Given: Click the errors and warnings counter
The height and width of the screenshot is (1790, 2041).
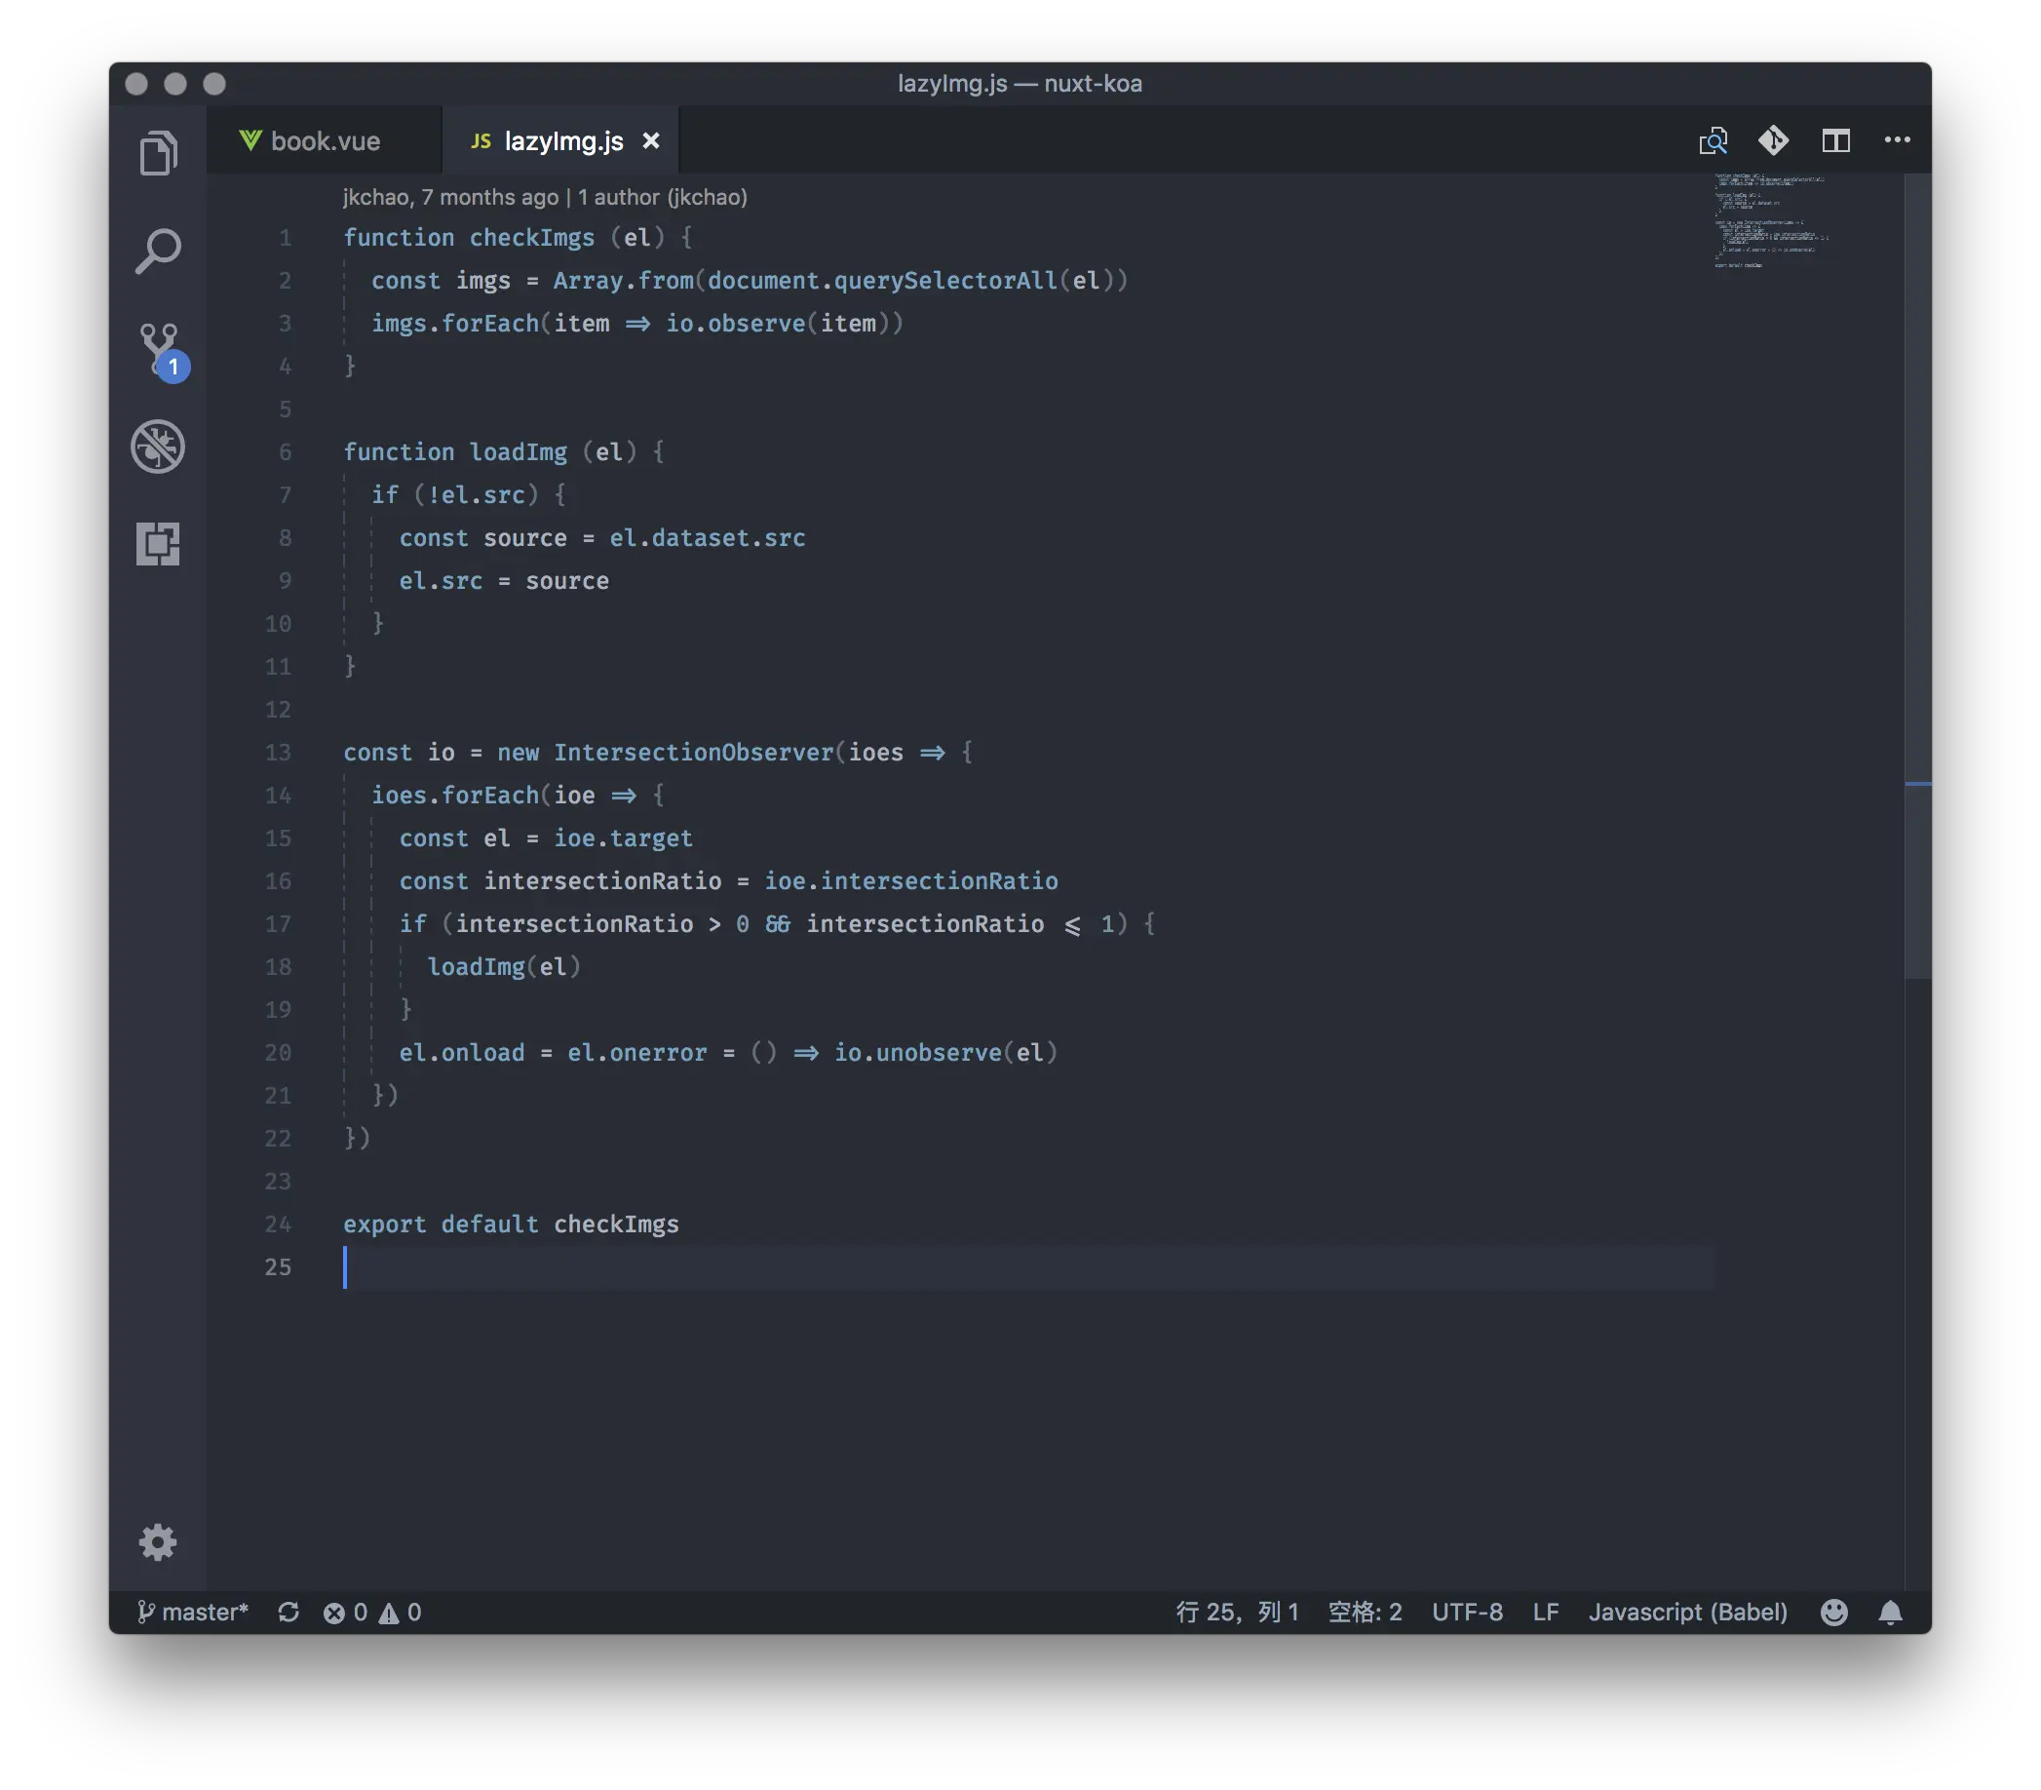Looking at the screenshot, I should click(x=372, y=1612).
